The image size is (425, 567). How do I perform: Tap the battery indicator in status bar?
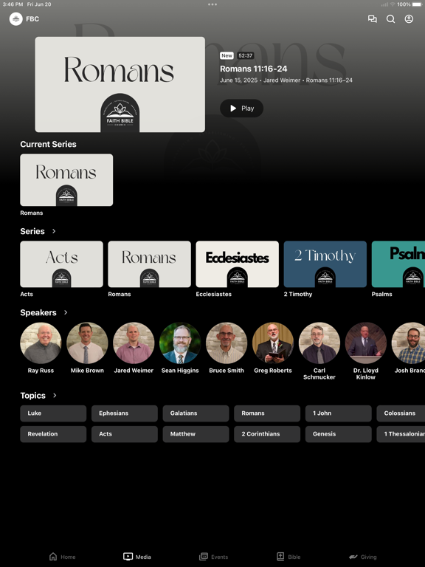[418, 4]
